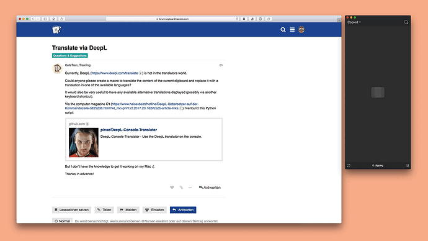Toggle Safari sidebar button
This screenshot has width=428, height=241.
(x=45, y=19)
